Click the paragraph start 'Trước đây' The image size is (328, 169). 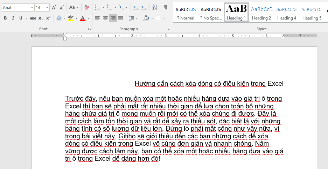(81, 99)
